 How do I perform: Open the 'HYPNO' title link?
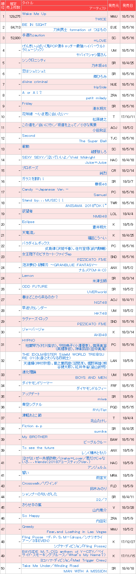29,340
